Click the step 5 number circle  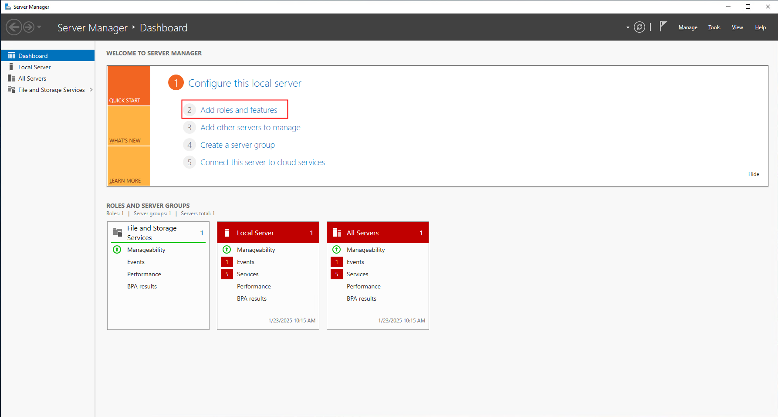tap(189, 162)
